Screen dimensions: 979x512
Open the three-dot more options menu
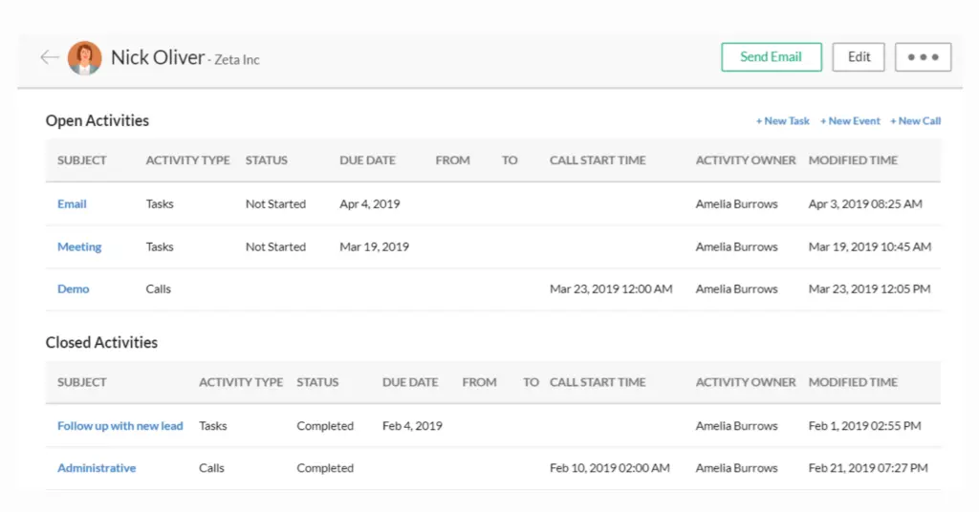(923, 57)
